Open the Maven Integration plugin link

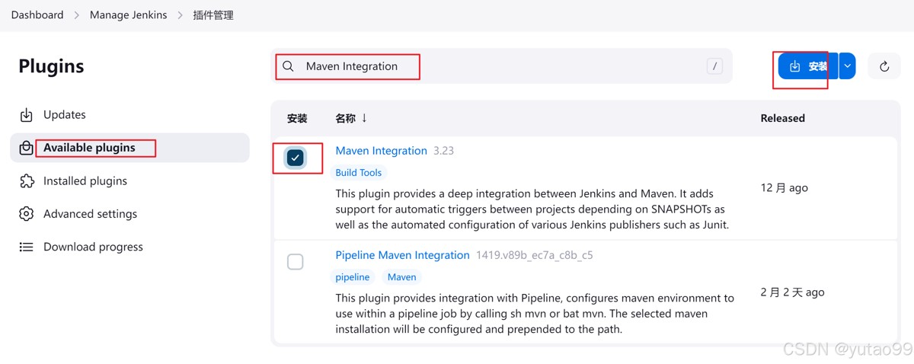click(381, 151)
